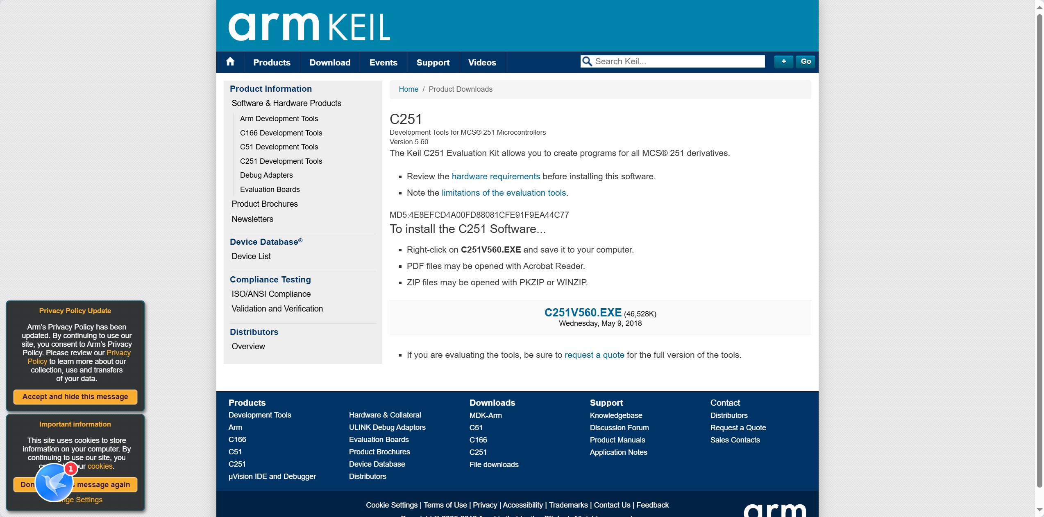Viewport: 1044px width, 517px height.
Task: Open ISO/ANSI Compliance sidebar link
Action: tap(271, 294)
